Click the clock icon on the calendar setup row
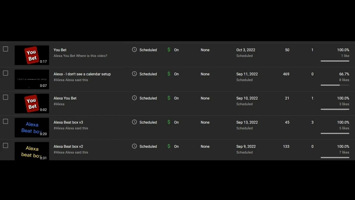The width and height of the screenshot is (355, 200). click(135, 74)
